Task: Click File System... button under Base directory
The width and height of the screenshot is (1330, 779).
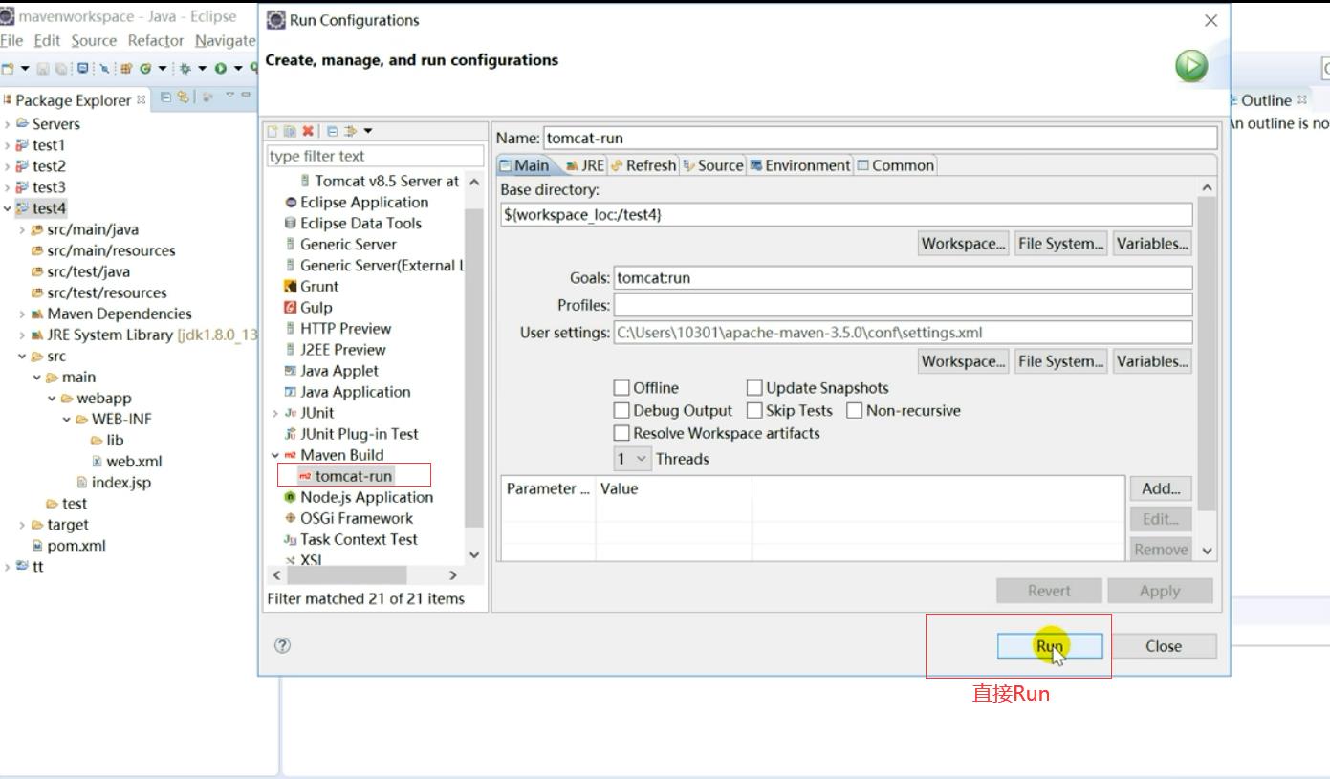Action: coord(1060,244)
